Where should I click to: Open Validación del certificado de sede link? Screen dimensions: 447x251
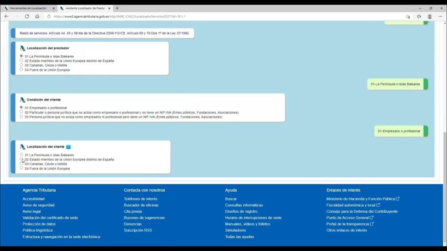pyautogui.click(x=50, y=217)
